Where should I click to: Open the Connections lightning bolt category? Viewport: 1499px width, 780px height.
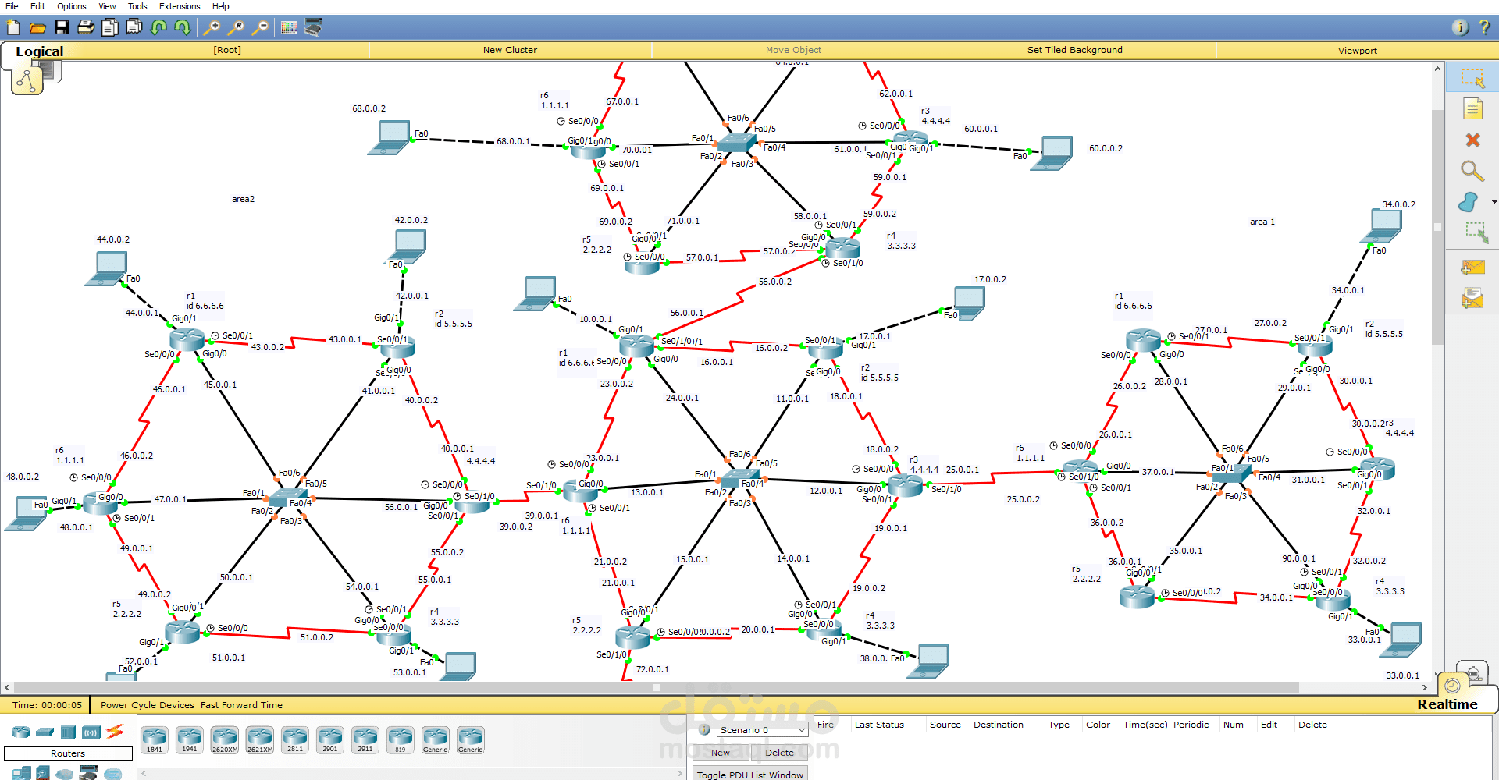pos(115,732)
